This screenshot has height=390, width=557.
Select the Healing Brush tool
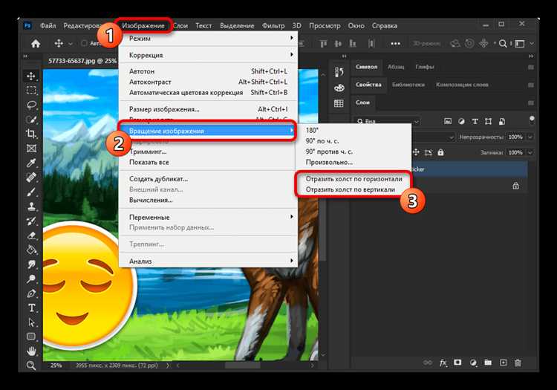tap(31, 178)
